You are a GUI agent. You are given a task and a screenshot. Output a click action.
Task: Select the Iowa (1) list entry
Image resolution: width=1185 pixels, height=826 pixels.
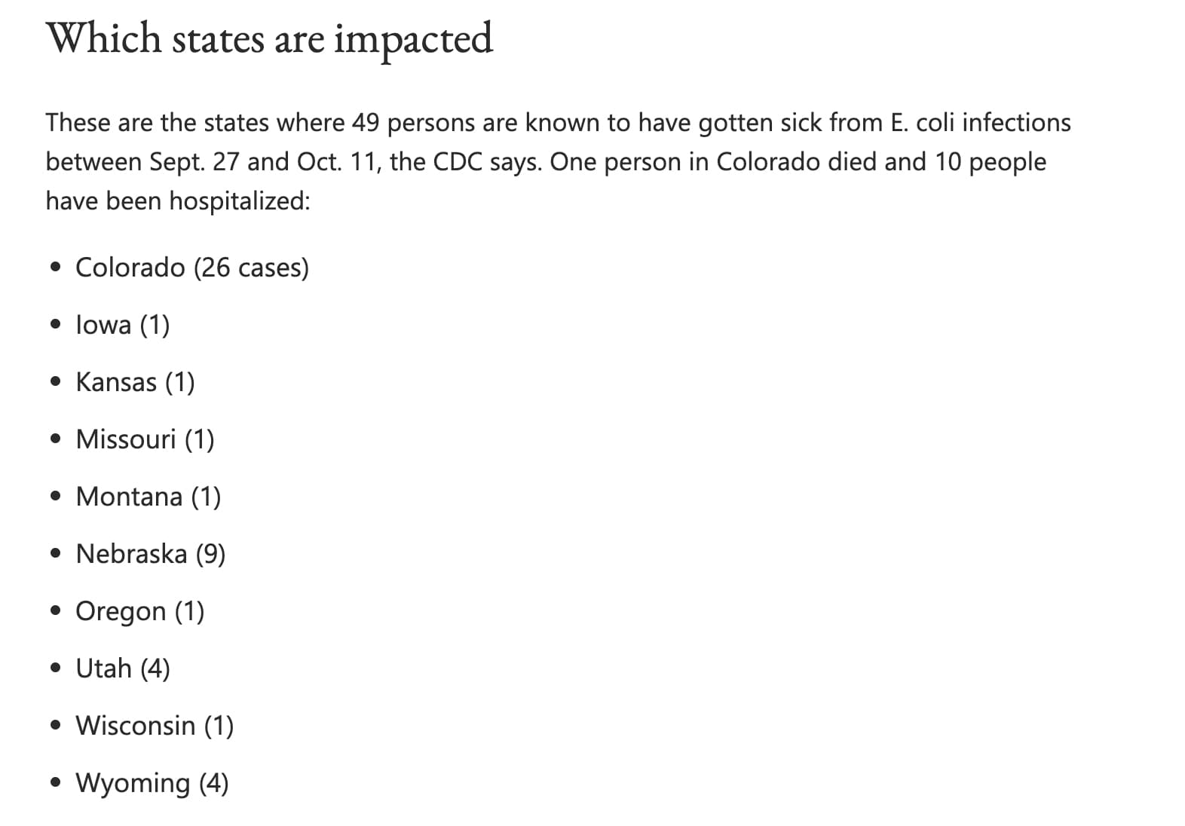coord(123,325)
